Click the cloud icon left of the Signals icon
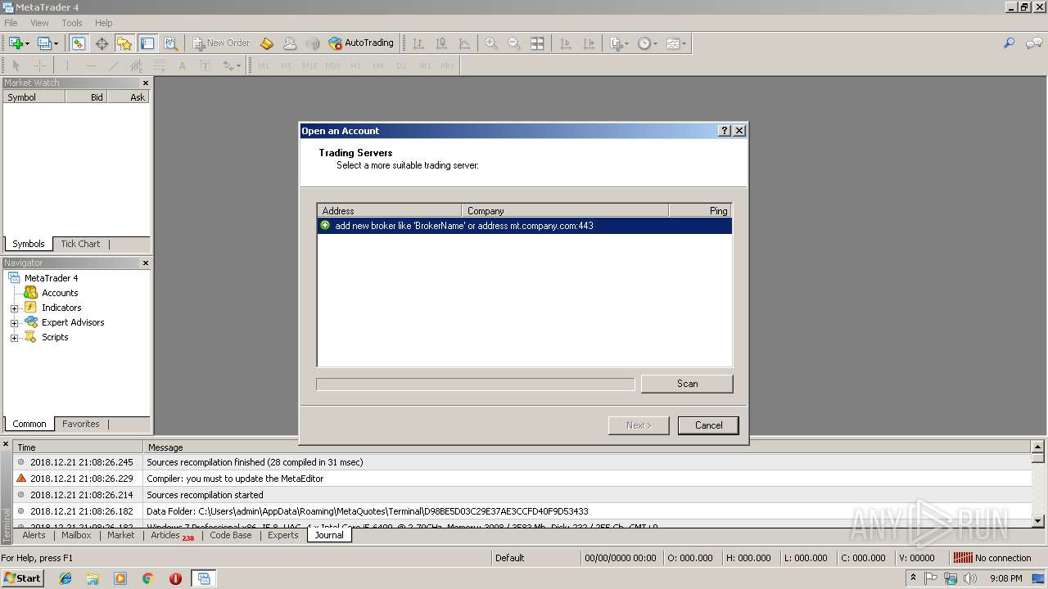 [x=290, y=43]
